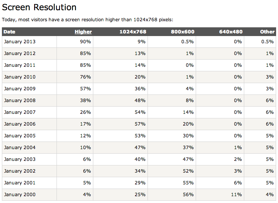
Task: Click the underlined Higher column header link
Action: click(83, 32)
